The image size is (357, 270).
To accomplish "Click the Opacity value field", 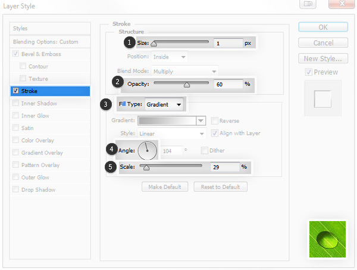I will coord(228,84).
